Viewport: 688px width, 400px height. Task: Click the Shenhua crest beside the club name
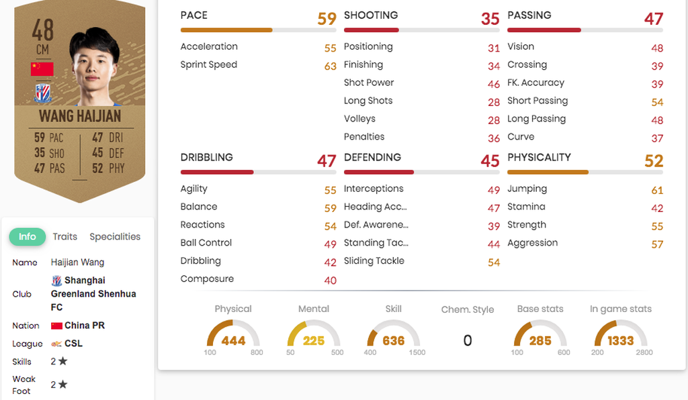[x=56, y=281]
